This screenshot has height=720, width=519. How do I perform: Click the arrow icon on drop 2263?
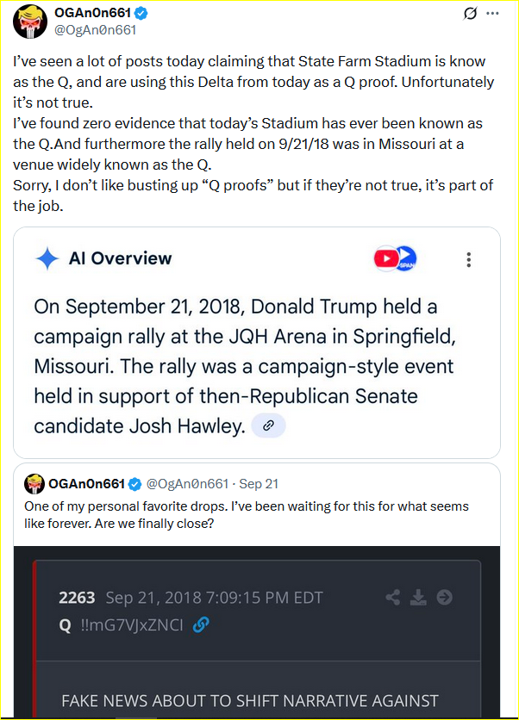click(444, 597)
